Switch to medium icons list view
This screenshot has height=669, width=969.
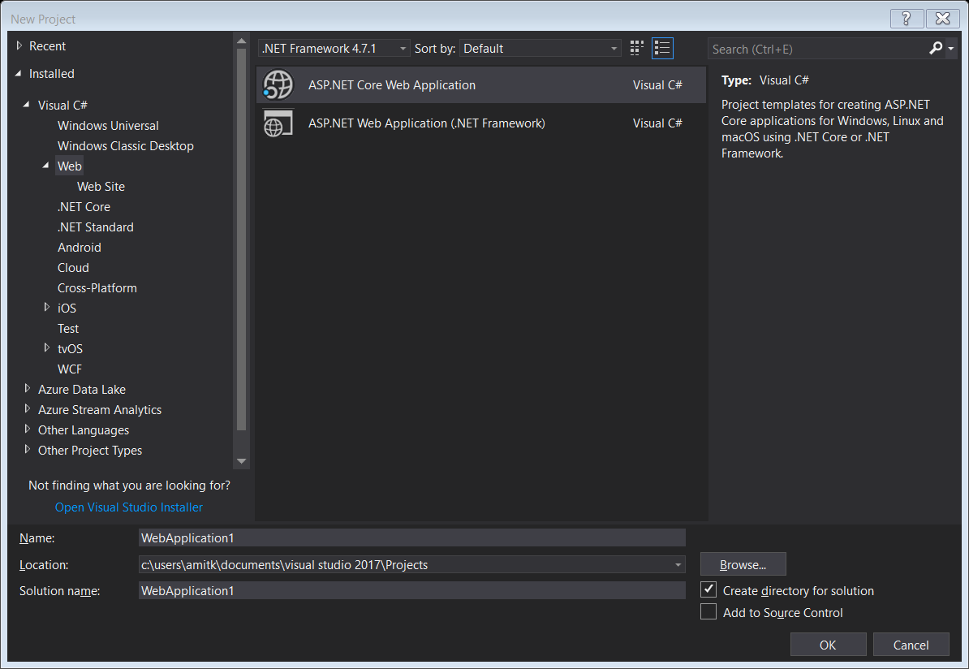pyautogui.click(x=662, y=48)
